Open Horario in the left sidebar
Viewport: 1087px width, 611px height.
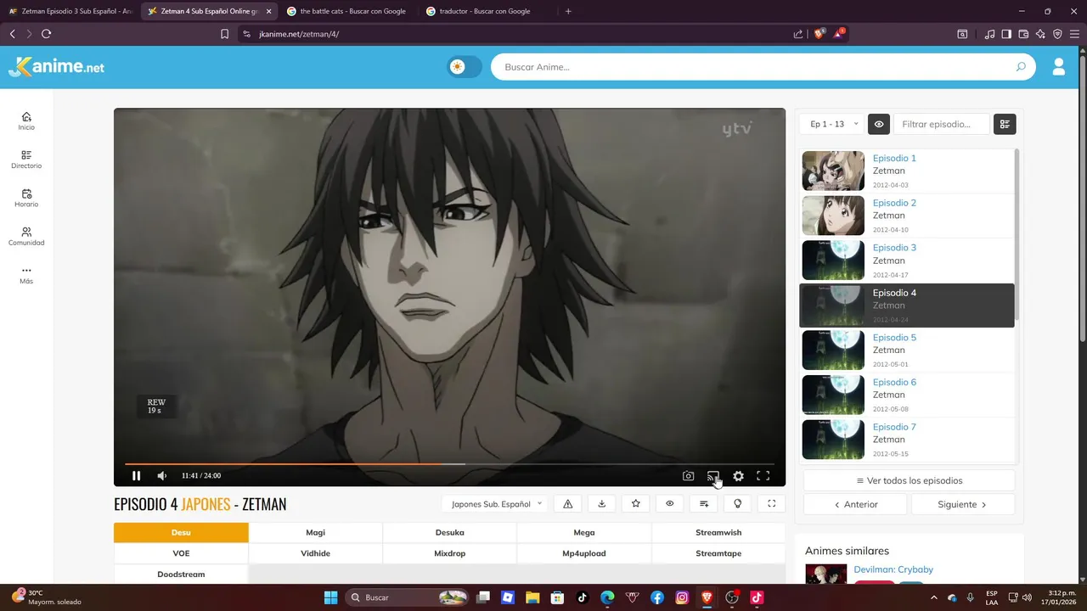(x=26, y=198)
